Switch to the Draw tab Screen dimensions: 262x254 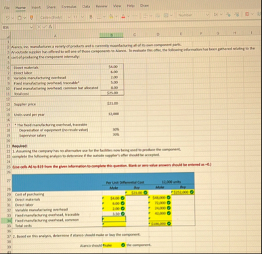[x=144, y=5]
